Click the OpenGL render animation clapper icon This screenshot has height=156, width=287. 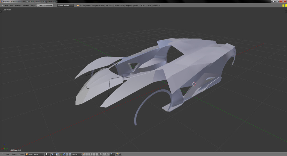click(121, 154)
